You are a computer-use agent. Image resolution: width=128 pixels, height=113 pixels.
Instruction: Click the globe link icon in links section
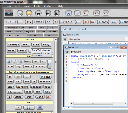(29, 108)
